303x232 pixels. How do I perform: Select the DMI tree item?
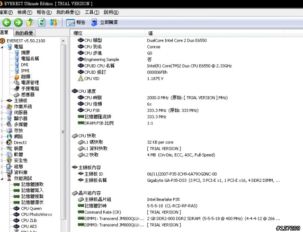point(25,65)
